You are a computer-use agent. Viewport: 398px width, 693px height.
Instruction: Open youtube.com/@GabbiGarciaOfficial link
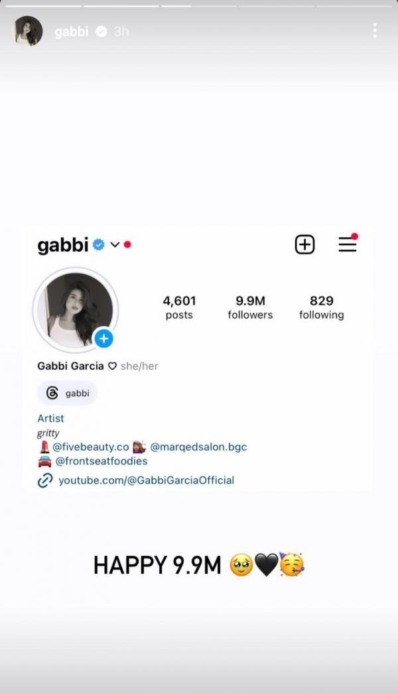click(x=146, y=480)
